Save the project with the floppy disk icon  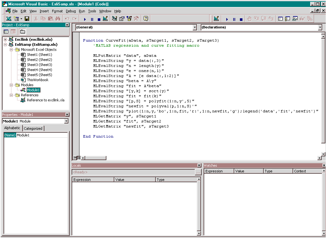pos(27,19)
